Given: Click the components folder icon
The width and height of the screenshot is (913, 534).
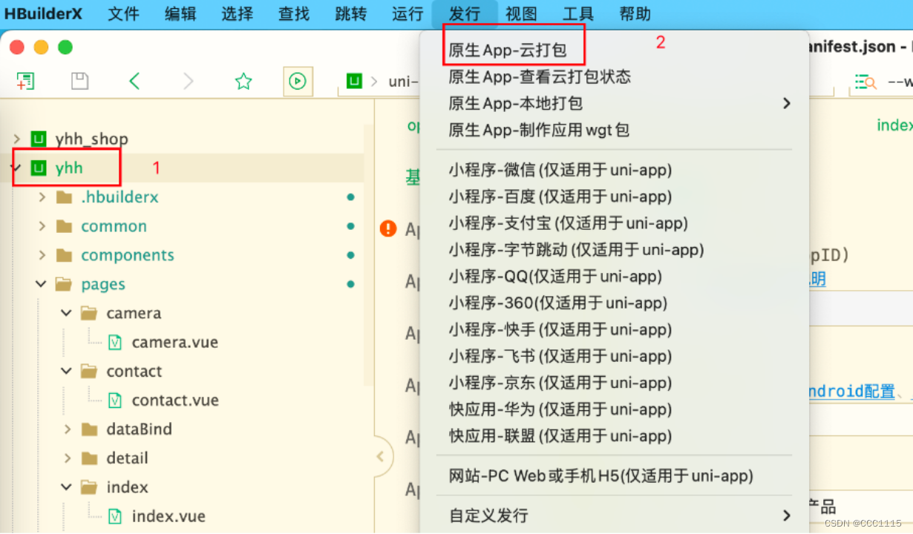Looking at the screenshot, I should coord(65,255).
